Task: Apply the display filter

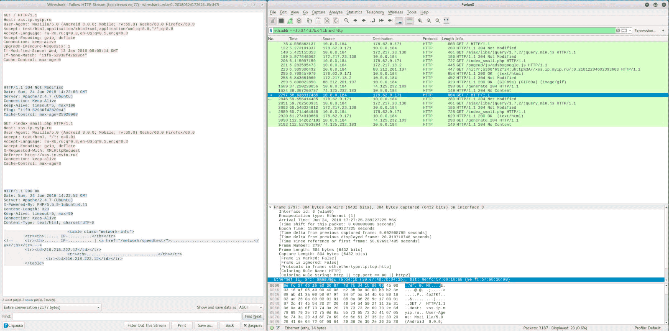Action: pos(624,31)
